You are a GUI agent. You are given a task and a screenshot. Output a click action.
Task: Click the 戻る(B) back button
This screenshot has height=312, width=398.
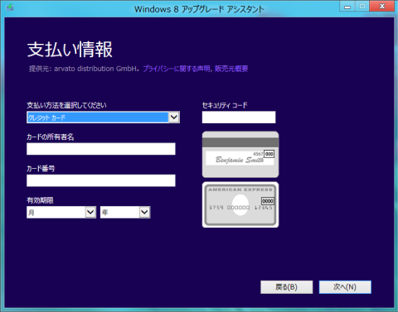pos(287,287)
